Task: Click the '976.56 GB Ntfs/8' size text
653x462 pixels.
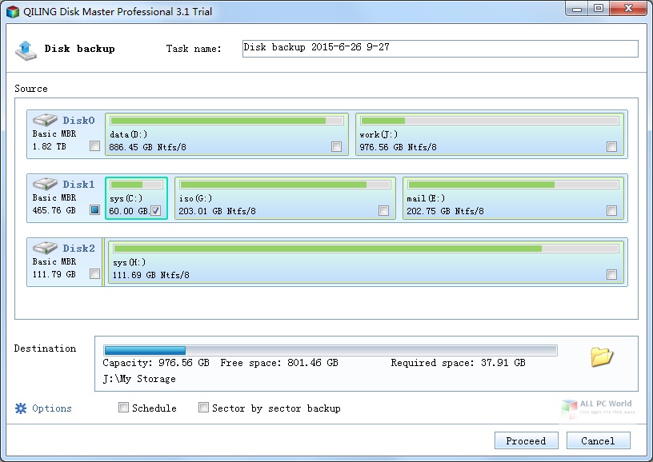Action: pos(399,147)
